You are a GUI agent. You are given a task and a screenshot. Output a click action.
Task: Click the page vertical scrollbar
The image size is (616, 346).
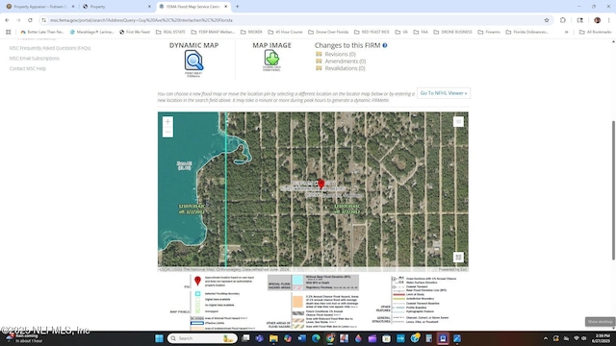(x=613, y=190)
